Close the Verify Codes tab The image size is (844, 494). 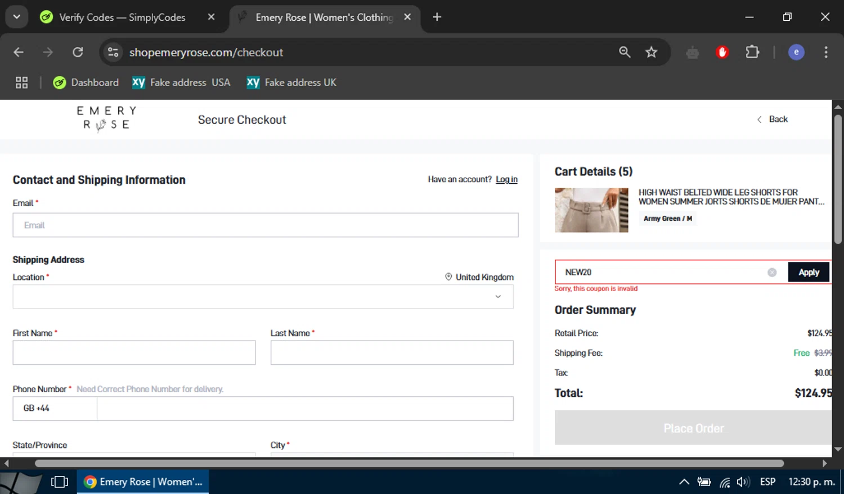tap(211, 17)
